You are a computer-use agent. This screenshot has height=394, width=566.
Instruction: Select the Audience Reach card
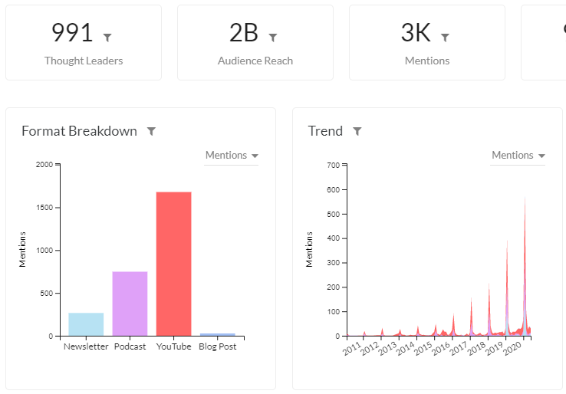pos(255,43)
